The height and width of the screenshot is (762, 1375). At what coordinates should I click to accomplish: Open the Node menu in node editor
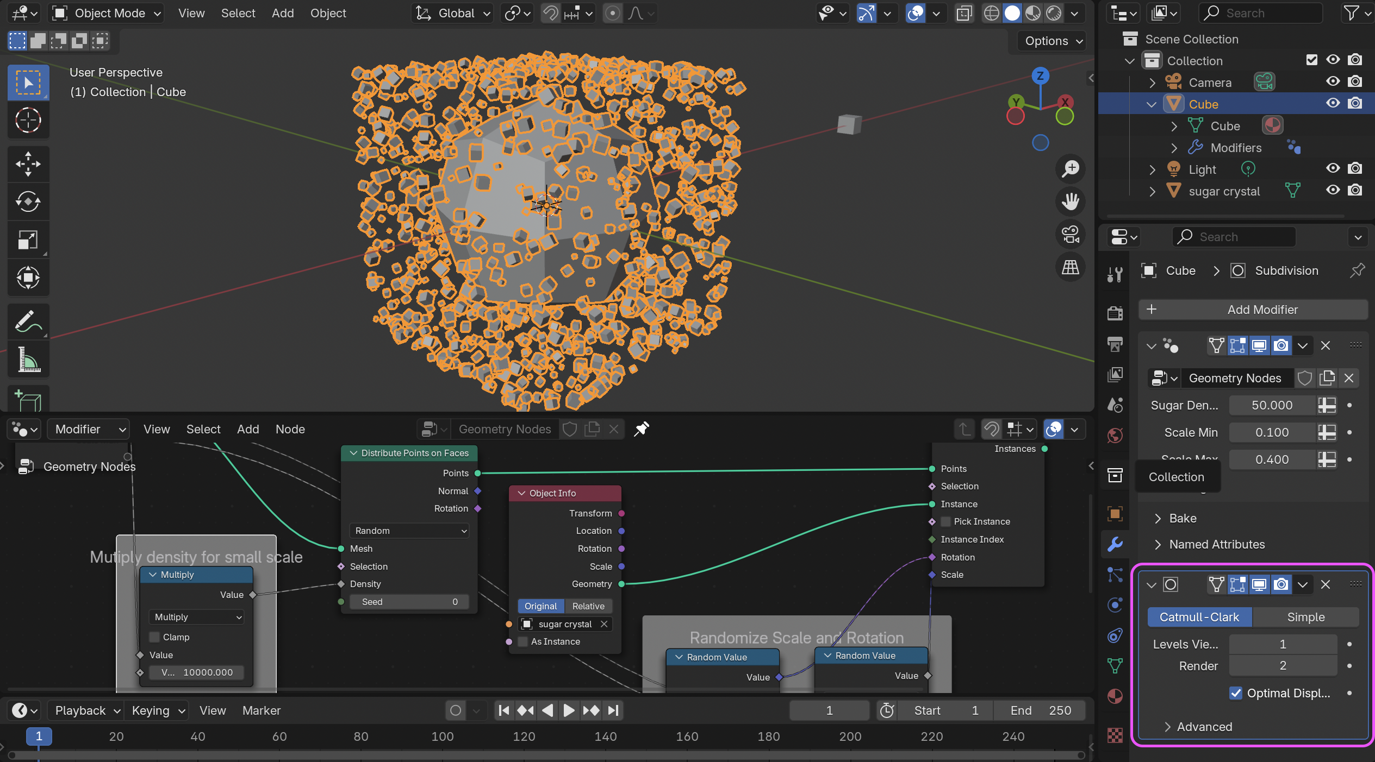(290, 429)
